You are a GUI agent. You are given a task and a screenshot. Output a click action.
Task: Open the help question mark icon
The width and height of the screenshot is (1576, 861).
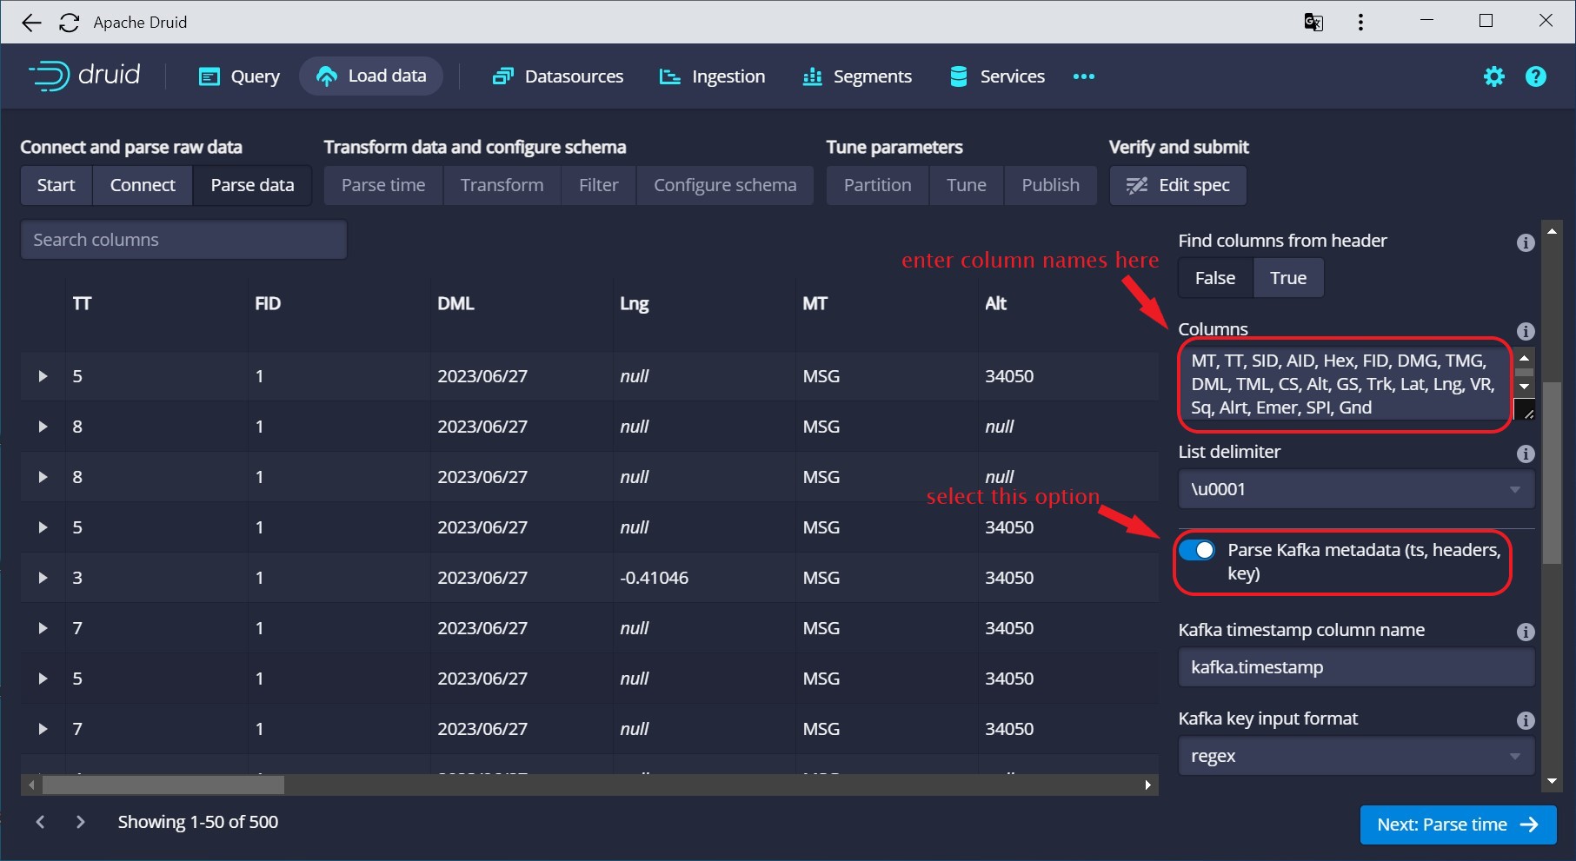(x=1535, y=76)
